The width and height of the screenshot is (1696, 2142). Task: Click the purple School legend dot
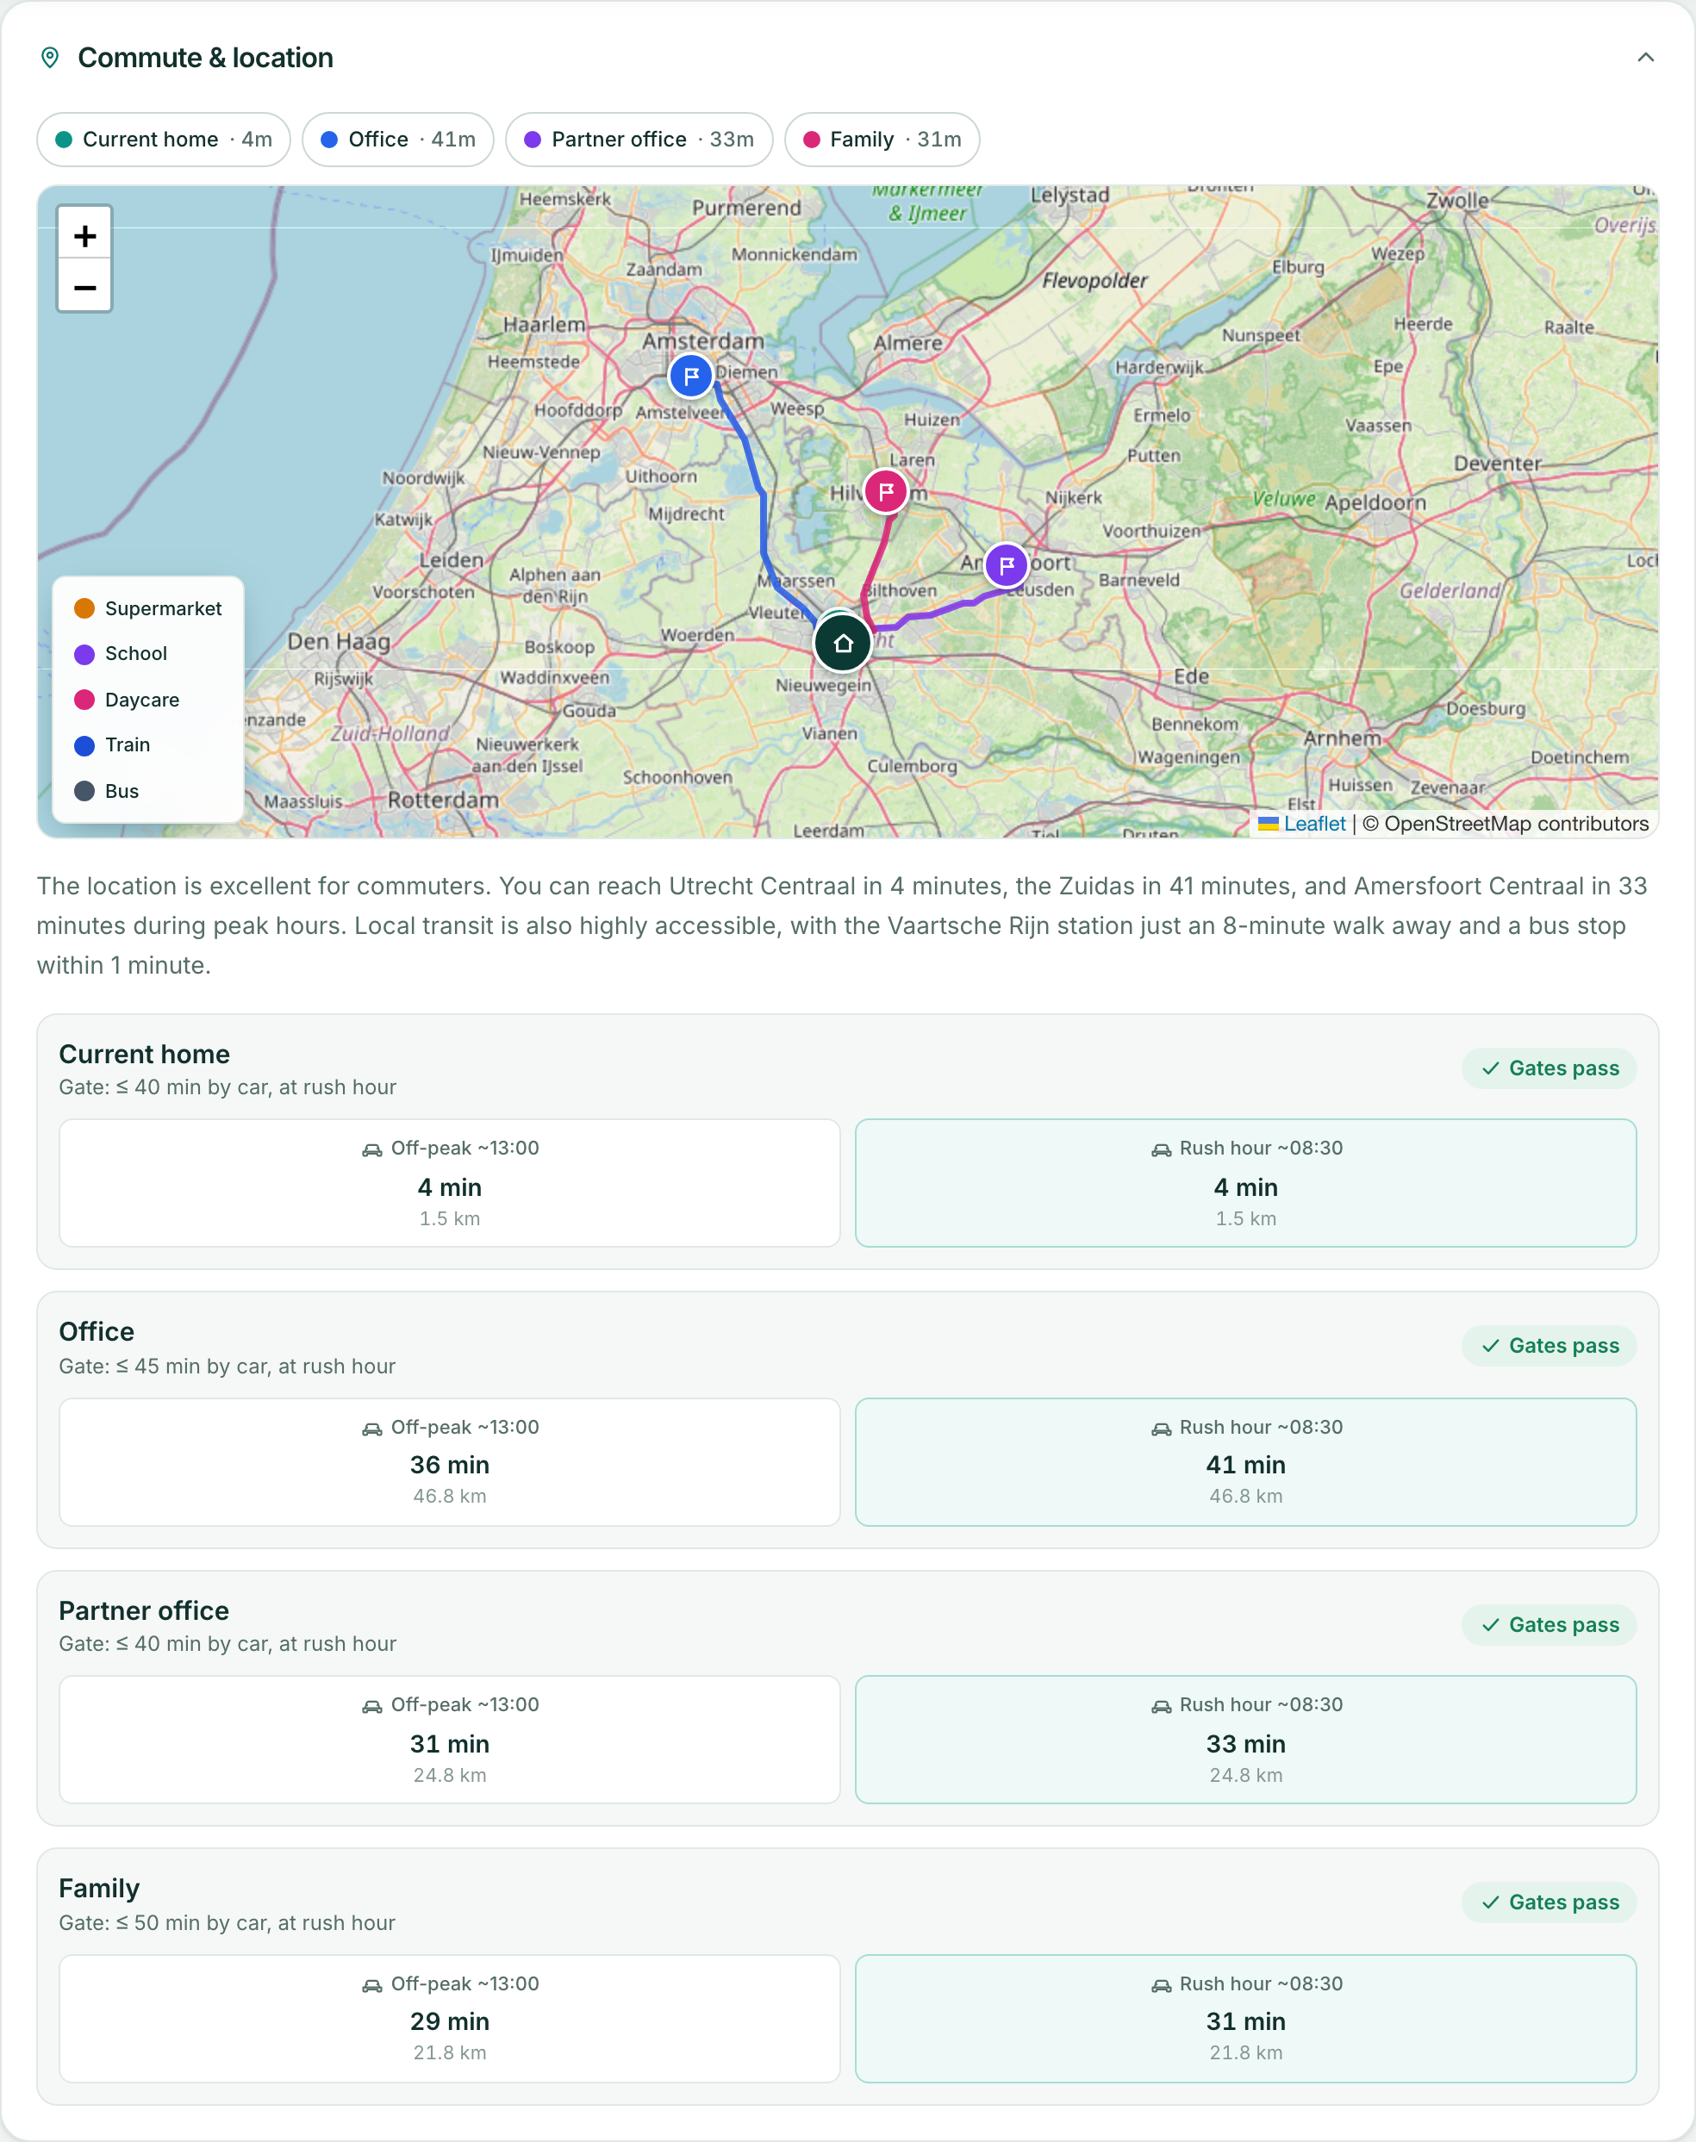[84, 654]
